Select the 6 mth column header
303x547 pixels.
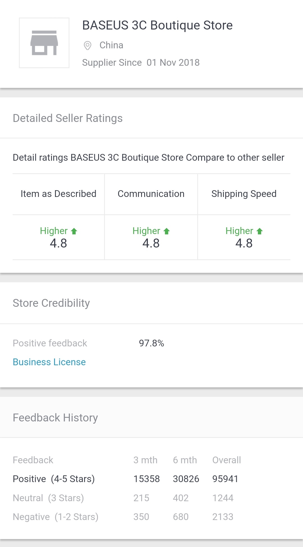click(x=185, y=460)
